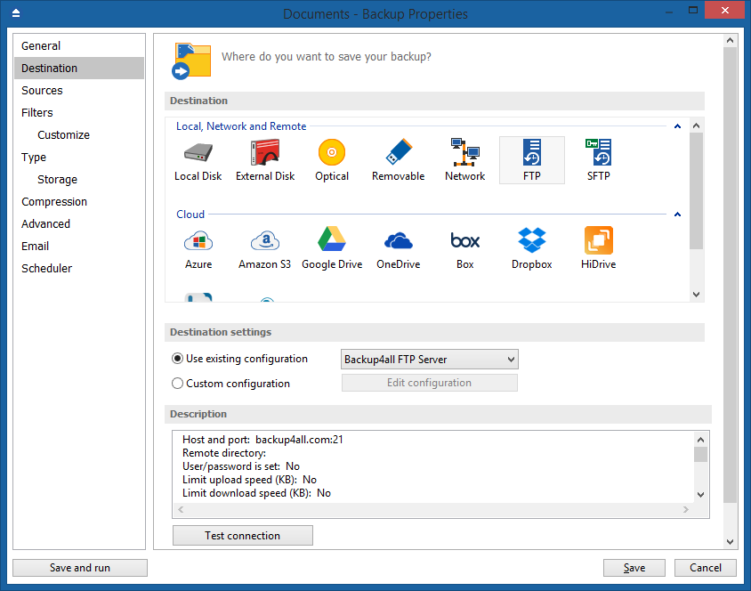Choose Amazon S3 cloud destination
Screen dimensions: 751x591
pos(265,248)
